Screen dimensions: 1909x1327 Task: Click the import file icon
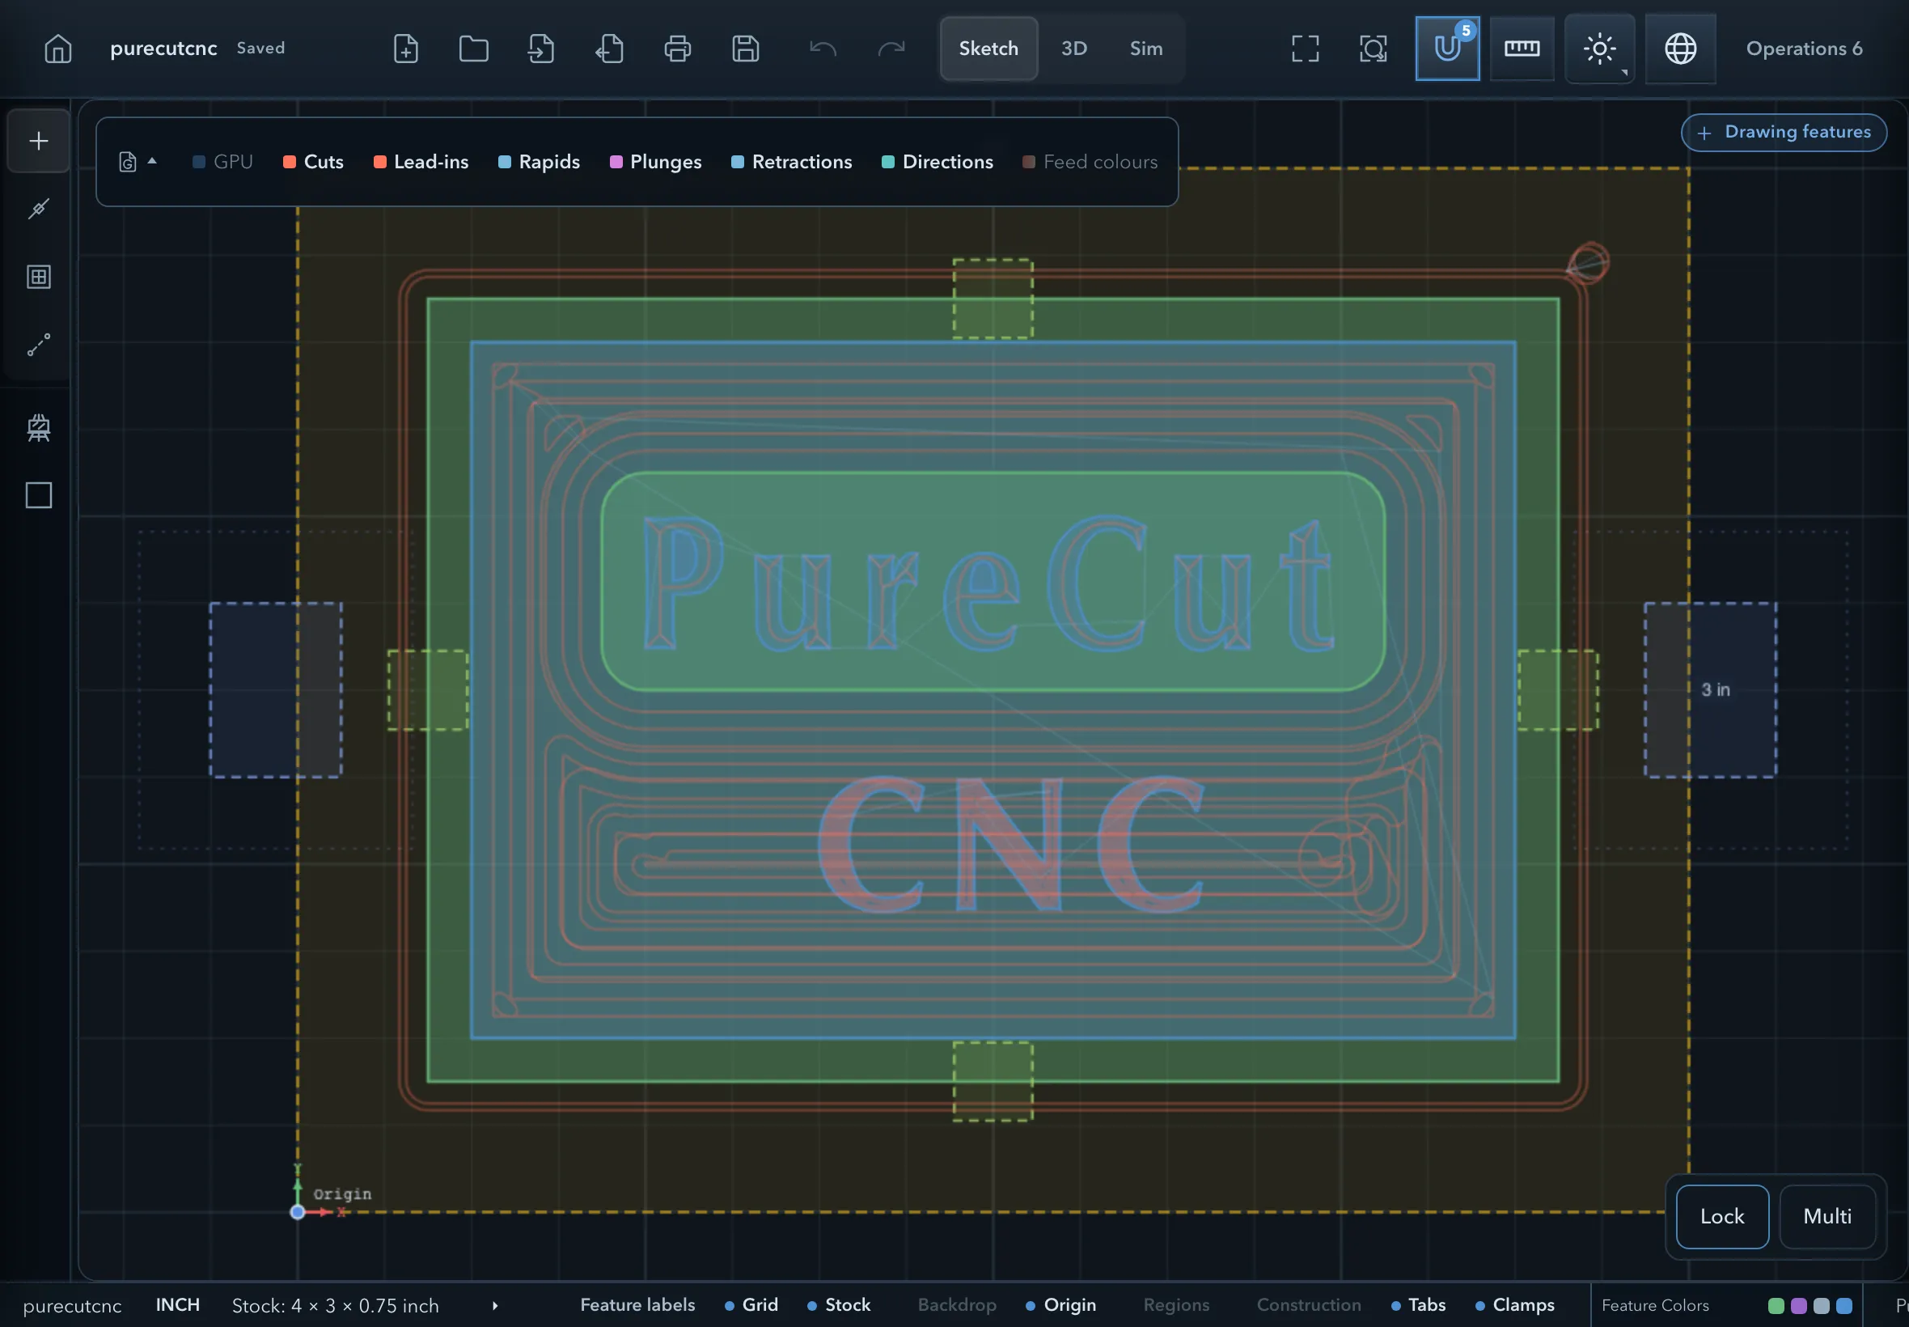point(541,49)
